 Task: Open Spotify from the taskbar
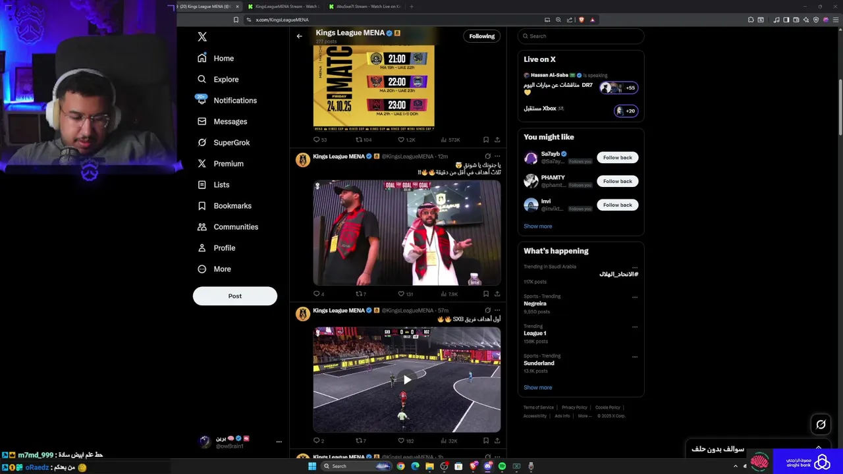pos(502,466)
